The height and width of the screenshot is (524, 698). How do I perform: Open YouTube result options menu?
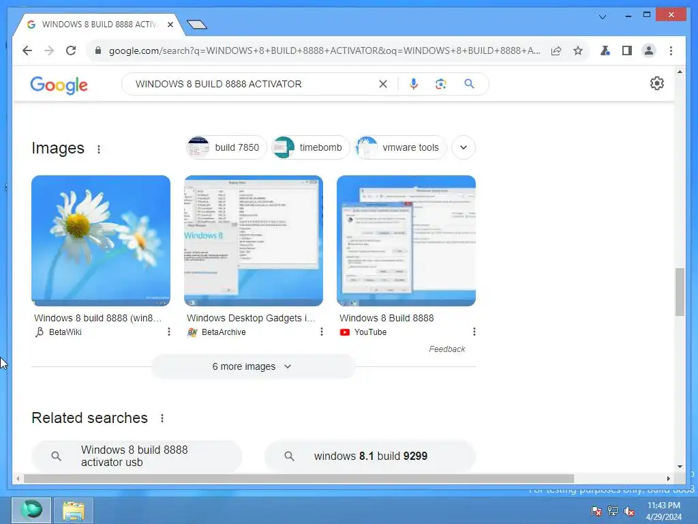(474, 332)
